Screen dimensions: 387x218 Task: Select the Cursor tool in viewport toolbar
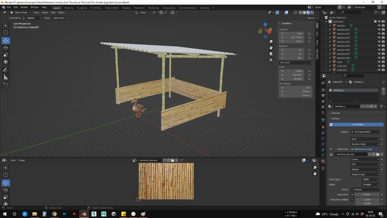click(x=6, y=33)
